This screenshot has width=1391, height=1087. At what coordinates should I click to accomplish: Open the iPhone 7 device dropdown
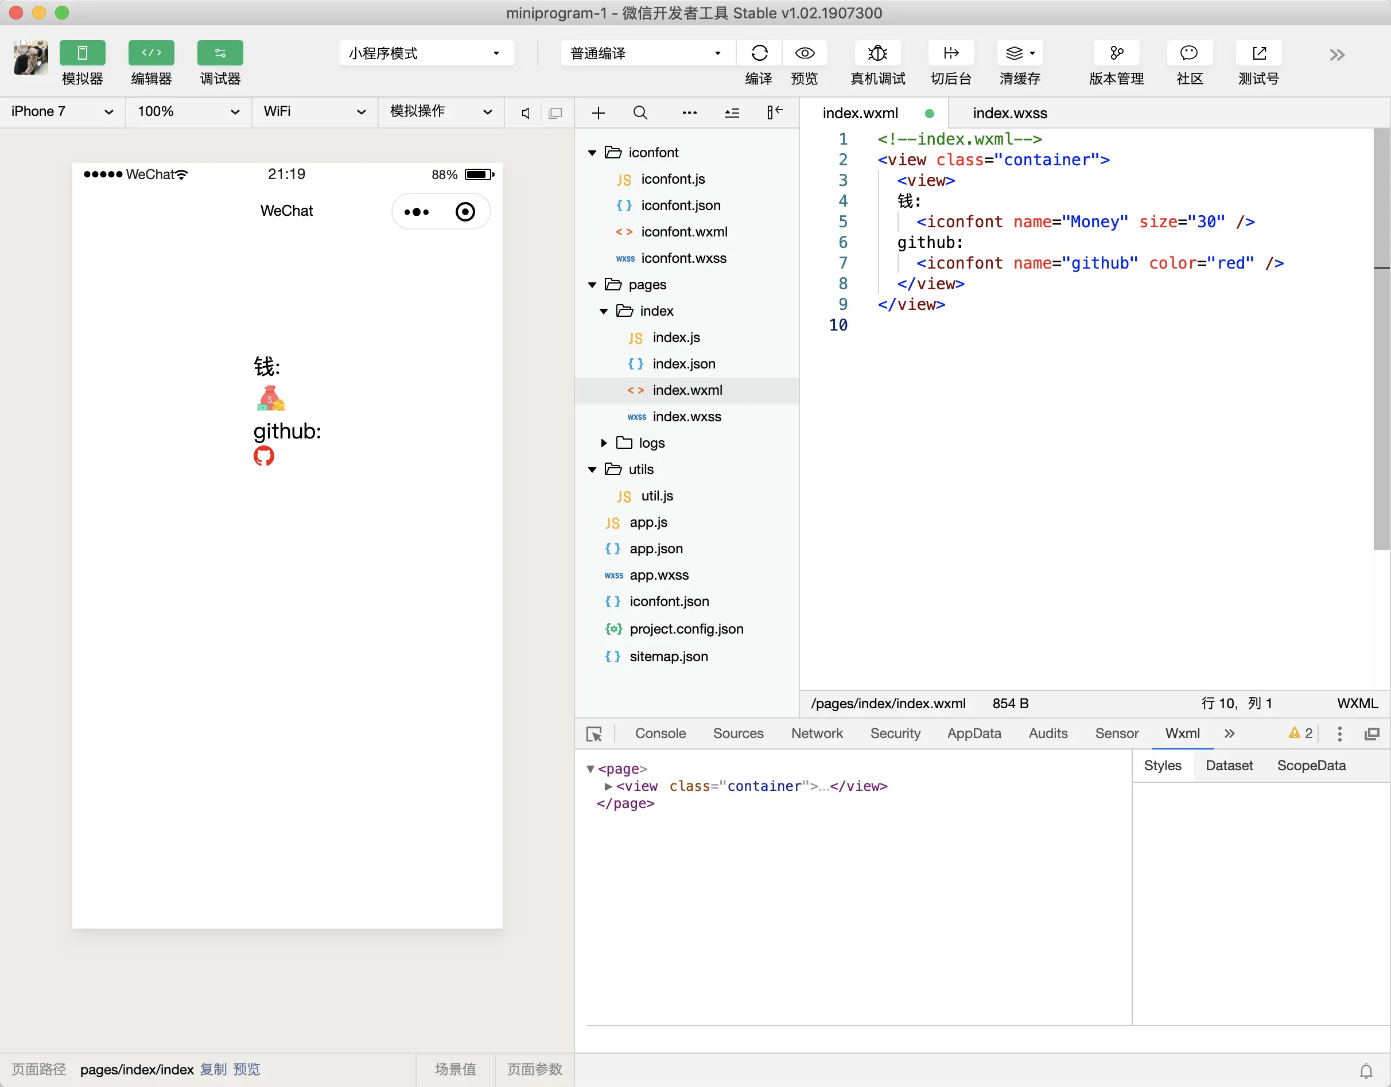pos(62,112)
